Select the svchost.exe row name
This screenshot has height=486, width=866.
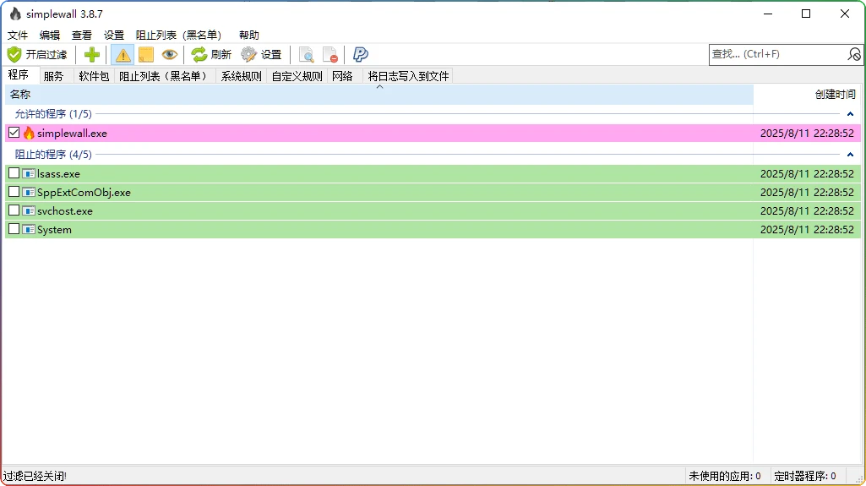(x=65, y=211)
